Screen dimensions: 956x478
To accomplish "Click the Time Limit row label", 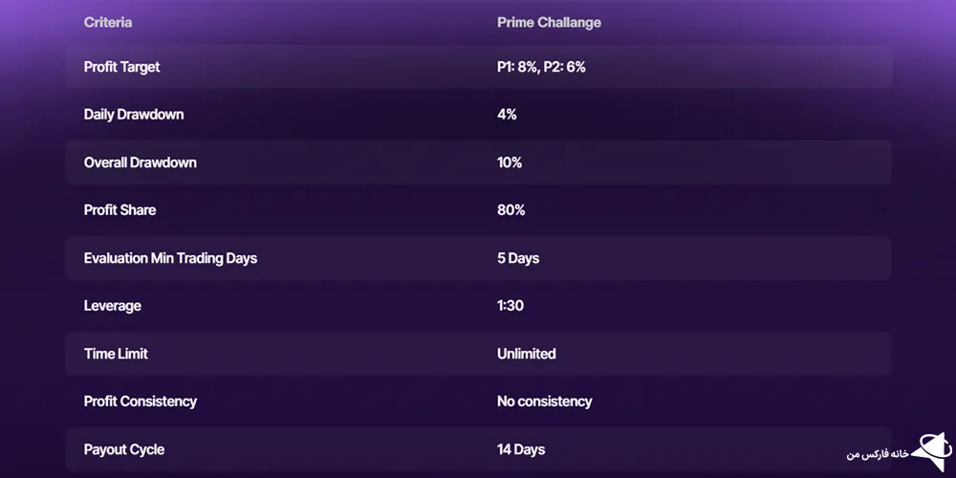I will (116, 354).
